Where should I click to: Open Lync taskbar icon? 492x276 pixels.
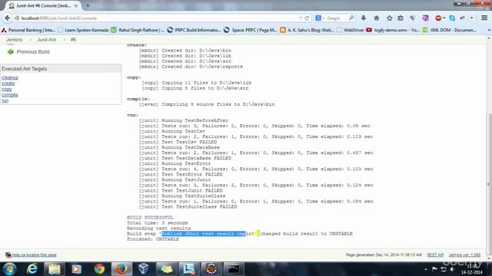tap(189, 269)
